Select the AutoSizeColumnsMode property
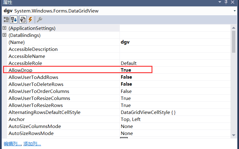Viewport: 239px width, 149px height. pos(35,126)
